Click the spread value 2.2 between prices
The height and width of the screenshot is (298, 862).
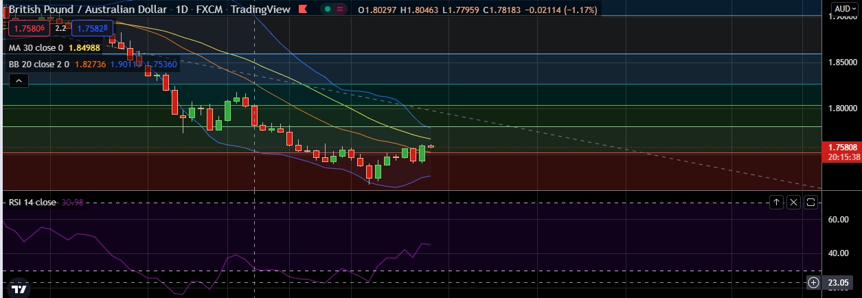point(60,28)
